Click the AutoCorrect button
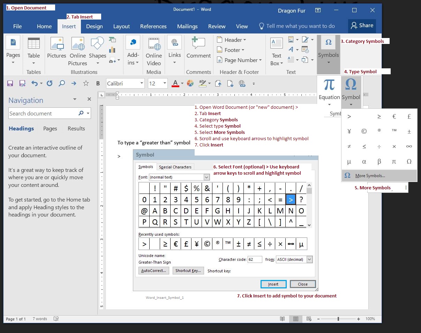Image resolution: width=421 pixels, height=333 pixels. [154, 271]
